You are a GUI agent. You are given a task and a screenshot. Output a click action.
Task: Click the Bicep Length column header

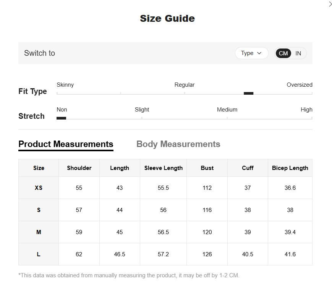pyautogui.click(x=290, y=168)
